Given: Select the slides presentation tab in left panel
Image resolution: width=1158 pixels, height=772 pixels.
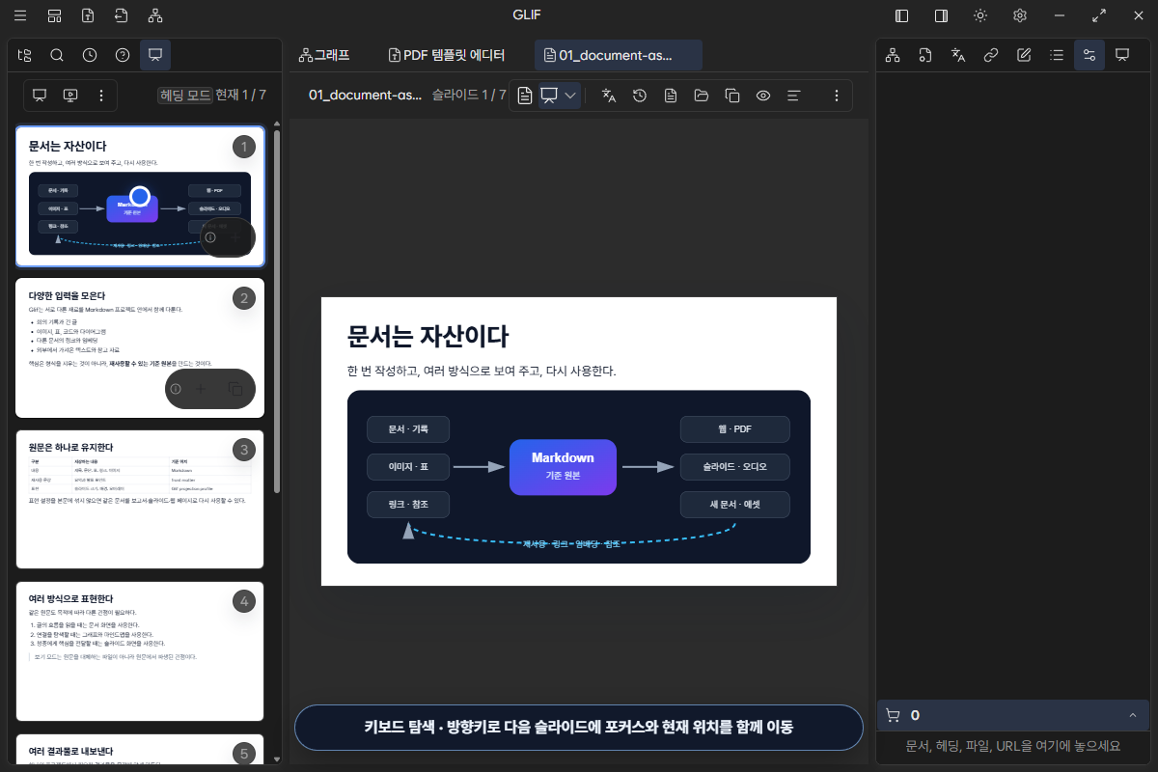Looking at the screenshot, I should point(155,55).
